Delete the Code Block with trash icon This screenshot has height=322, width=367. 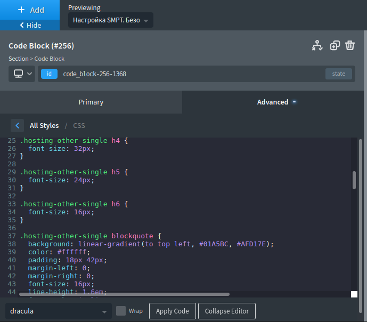pyautogui.click(x=350, y=45)
